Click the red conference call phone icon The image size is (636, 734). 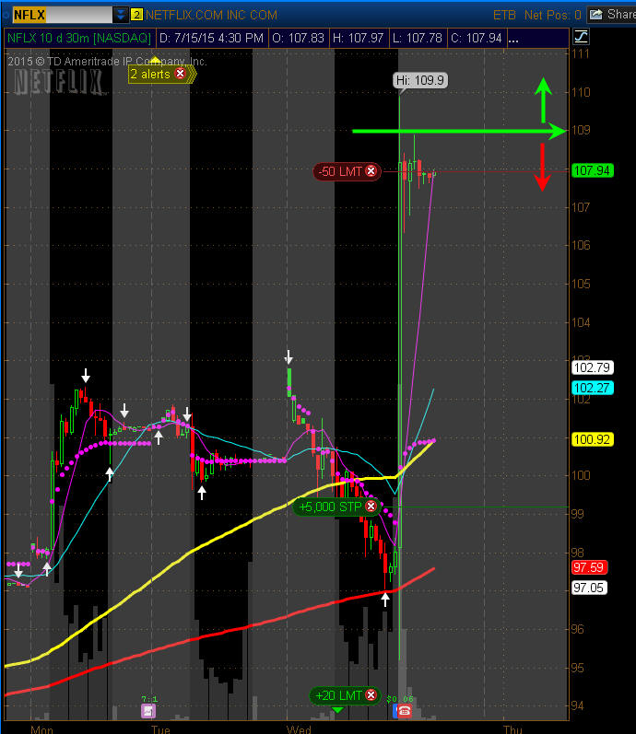[x=405, y=712]
